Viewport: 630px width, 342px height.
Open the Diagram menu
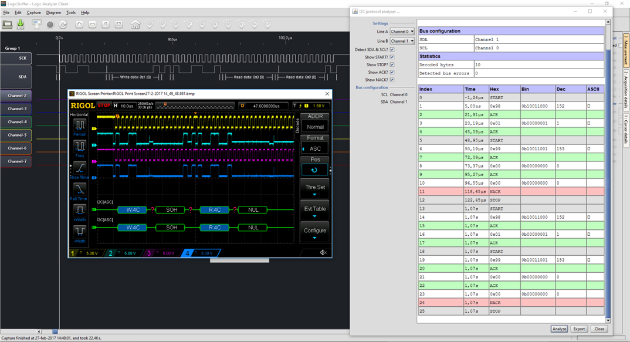coord(53,12)
